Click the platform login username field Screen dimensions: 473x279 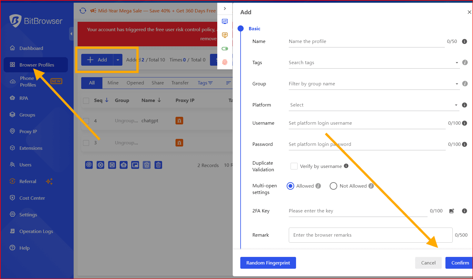[367, 123]
